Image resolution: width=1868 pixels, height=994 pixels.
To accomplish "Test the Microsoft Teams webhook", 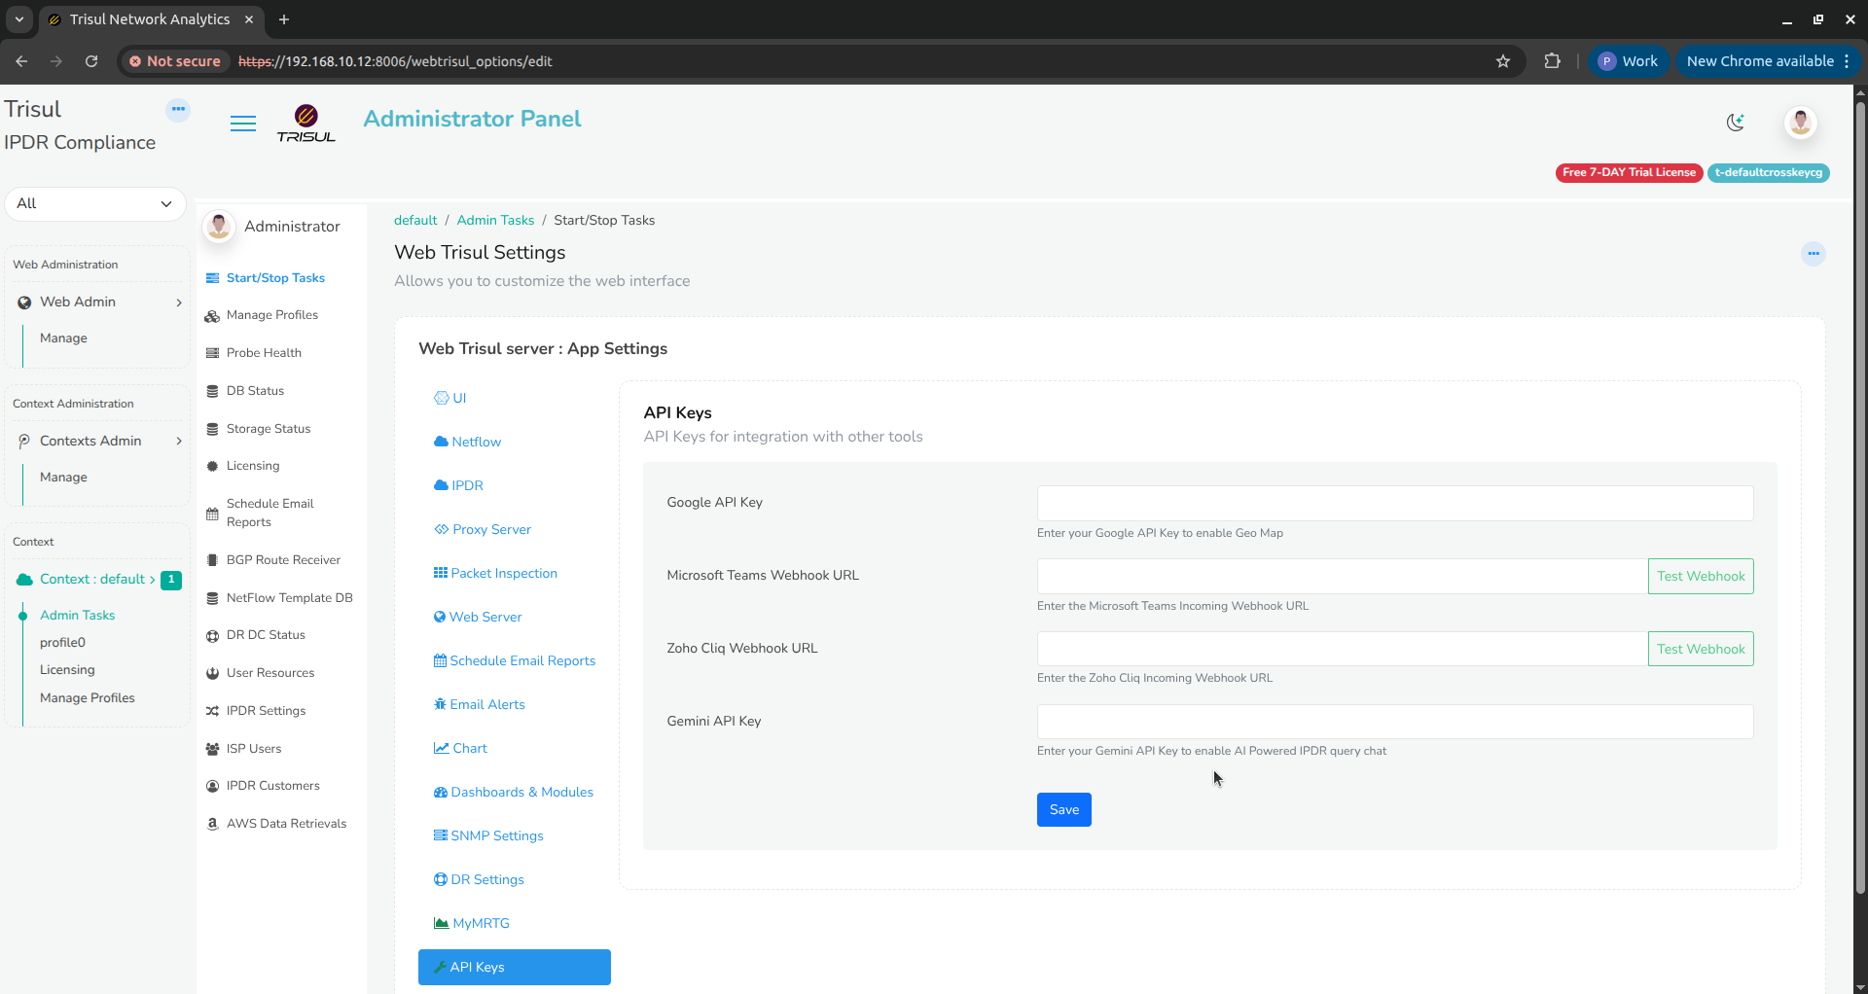I will (1701, 576).
